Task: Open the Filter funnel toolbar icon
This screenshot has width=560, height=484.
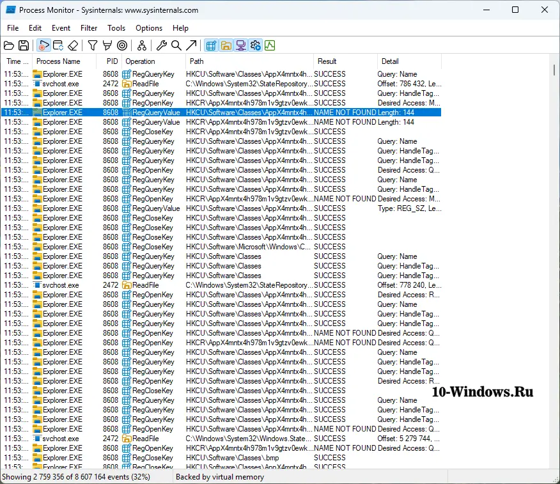Action: (x=93, y=46)
